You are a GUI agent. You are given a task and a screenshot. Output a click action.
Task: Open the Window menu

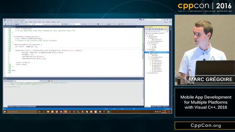pyautogui.click(x=53, y=22)
